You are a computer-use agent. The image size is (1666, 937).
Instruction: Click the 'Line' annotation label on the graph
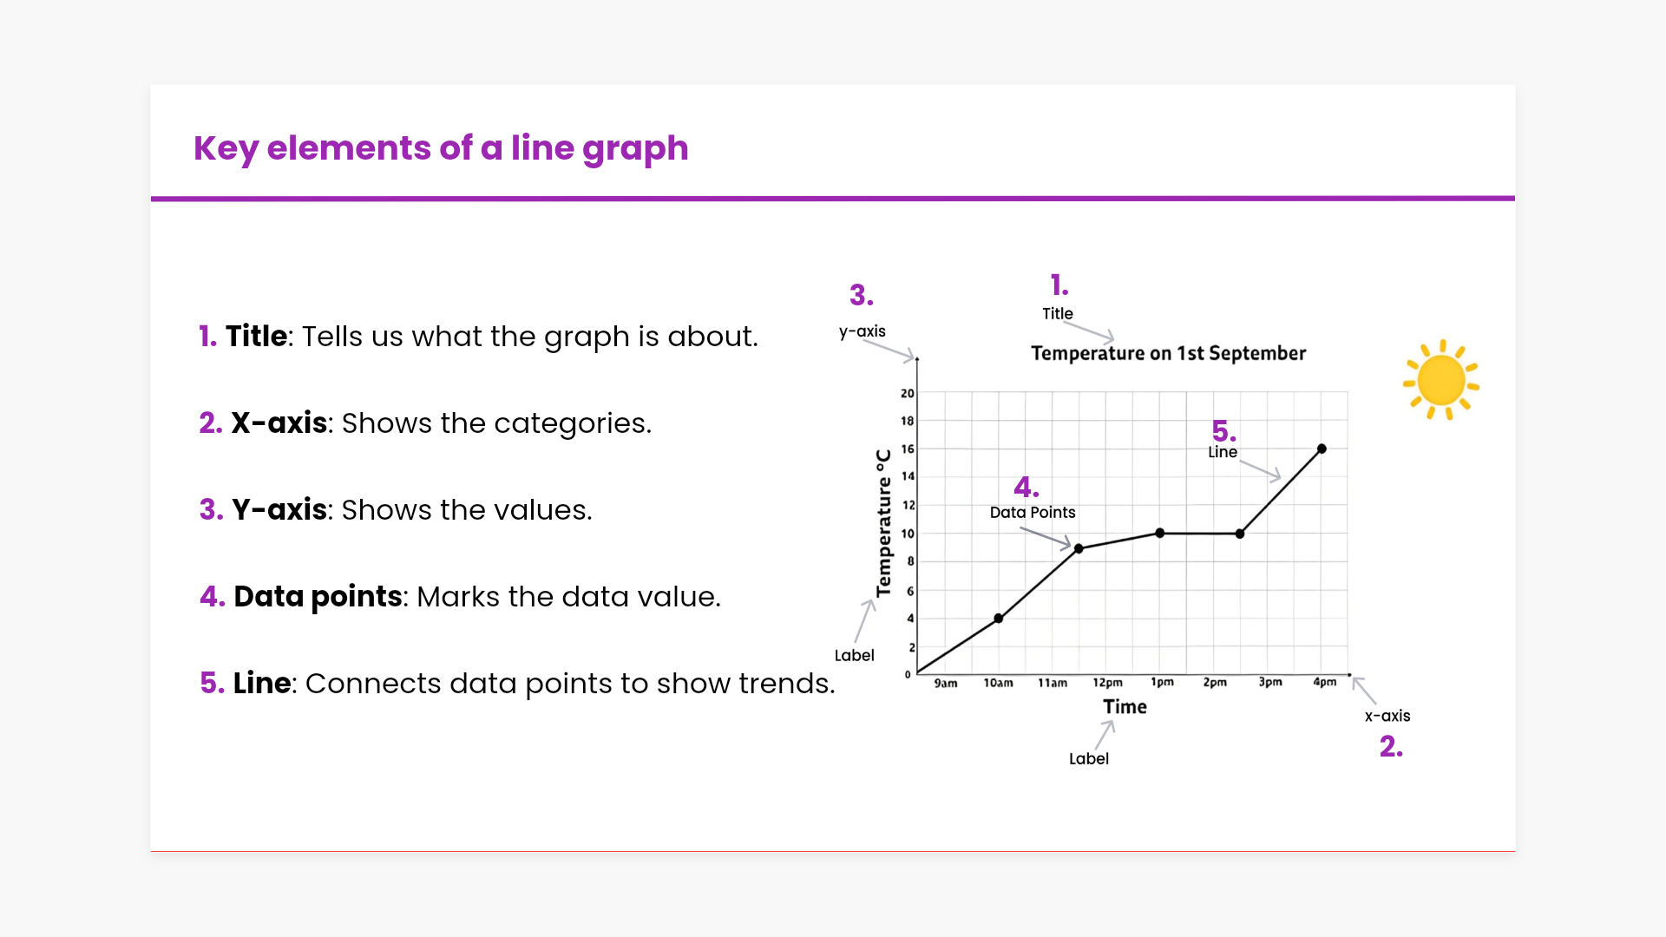pos(1223,452)
